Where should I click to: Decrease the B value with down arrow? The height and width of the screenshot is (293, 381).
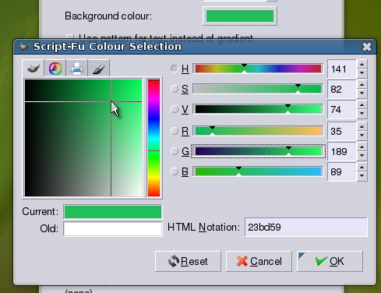tap(362, 176)
